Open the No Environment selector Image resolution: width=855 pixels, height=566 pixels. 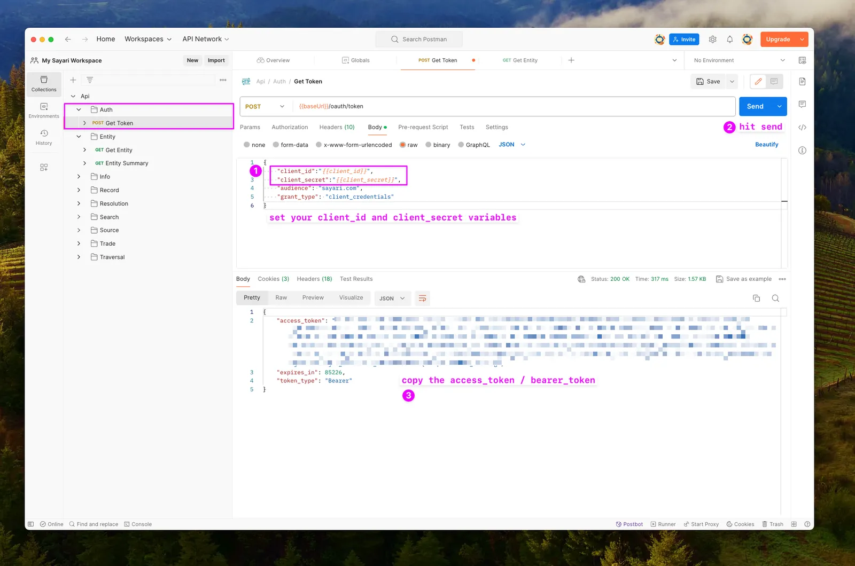(x=739, y=60)
